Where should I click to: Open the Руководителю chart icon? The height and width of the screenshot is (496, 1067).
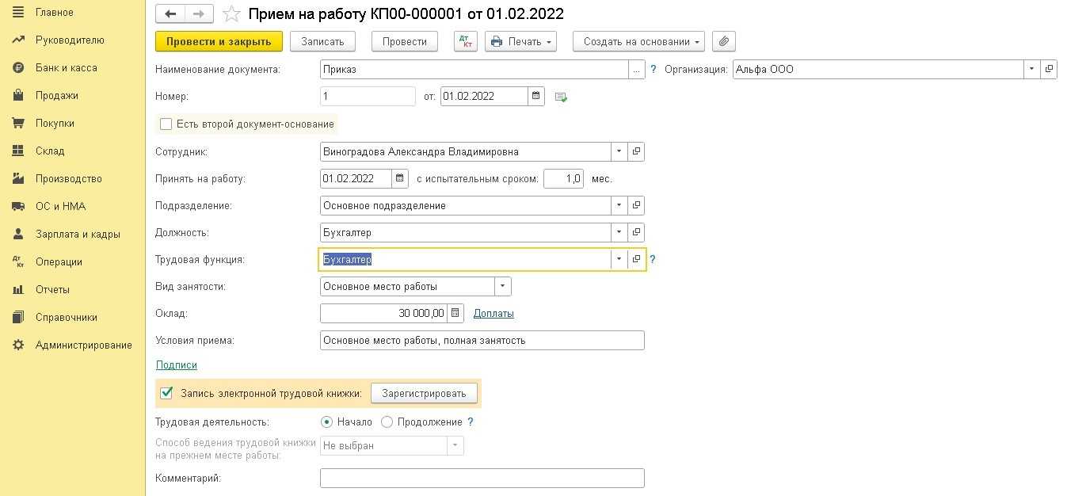pyautogui.click(x=18, y=40)
